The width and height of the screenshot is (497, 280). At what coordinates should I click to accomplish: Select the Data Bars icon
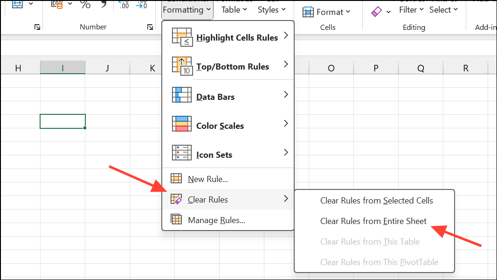(x=182, y=95)
